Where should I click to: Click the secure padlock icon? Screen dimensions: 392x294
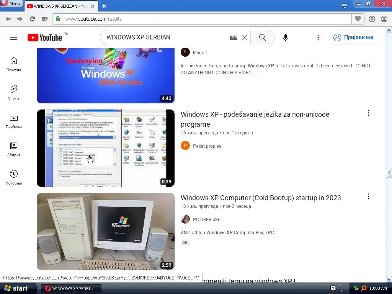58,19
